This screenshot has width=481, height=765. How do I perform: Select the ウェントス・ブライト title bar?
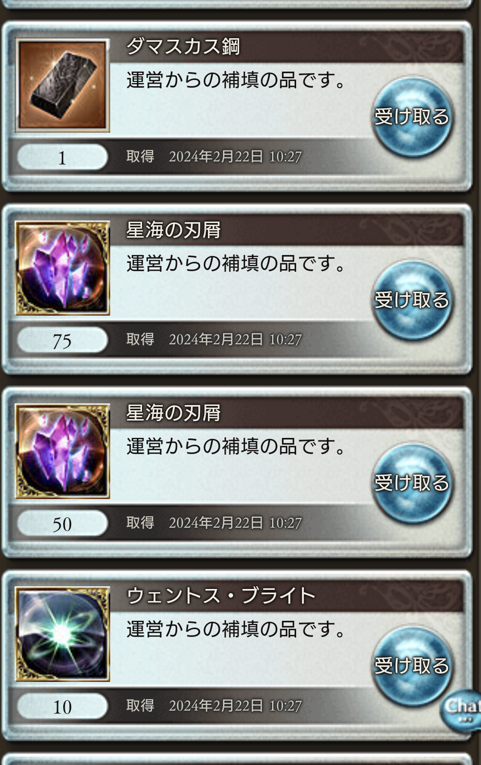click(287, 596)
